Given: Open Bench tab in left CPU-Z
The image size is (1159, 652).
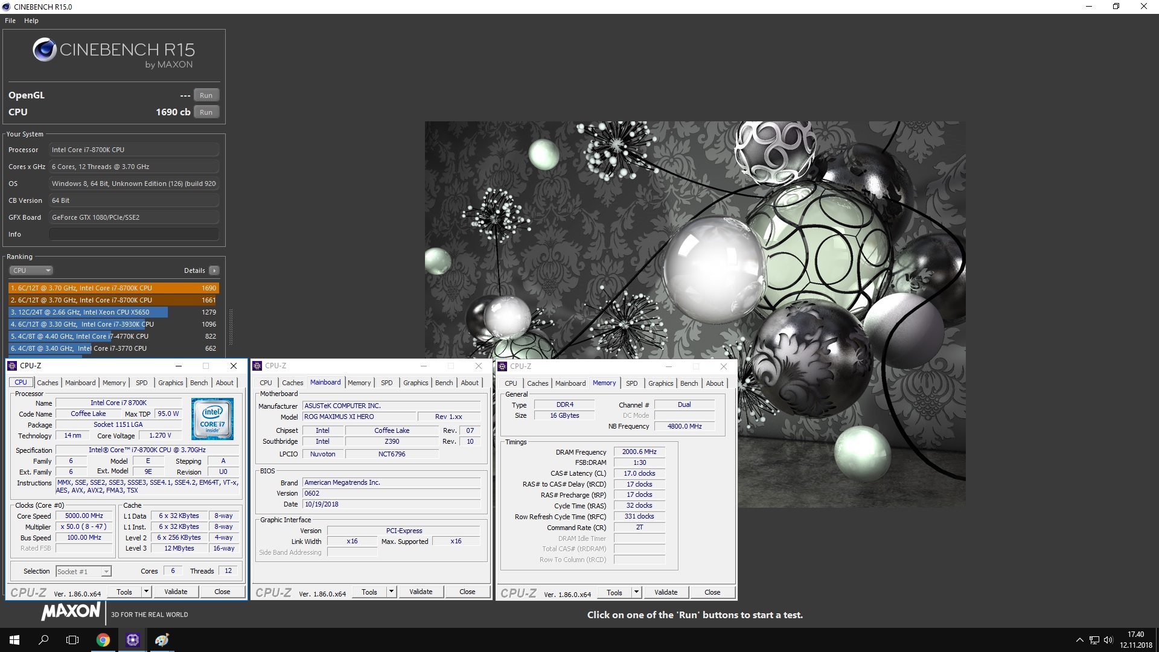Looking at the screenshot, I should pos(199,383).
